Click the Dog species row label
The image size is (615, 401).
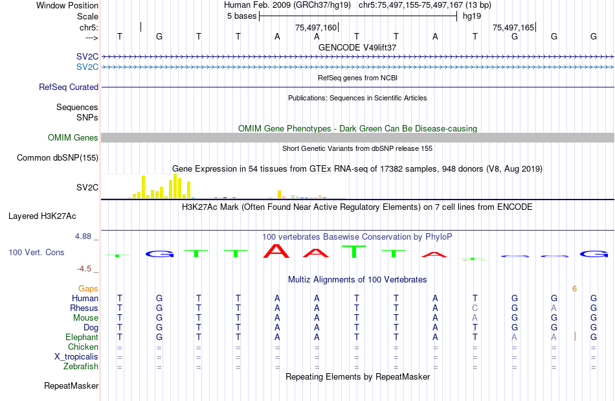(91, 327)
